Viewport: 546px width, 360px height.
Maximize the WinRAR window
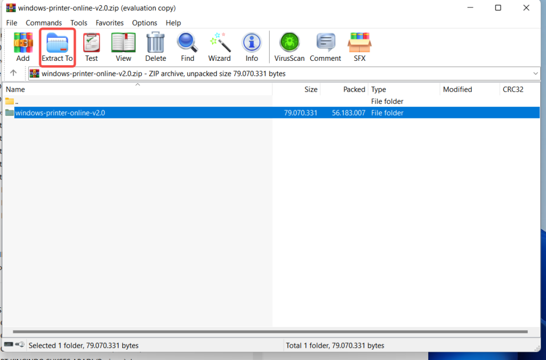coord(498,7)
